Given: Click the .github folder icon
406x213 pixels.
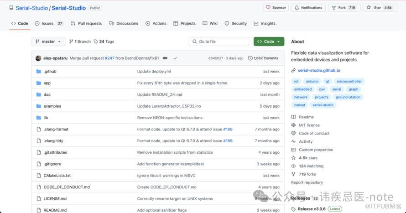Looking at the screenshot, I should [x=38, y=72].
